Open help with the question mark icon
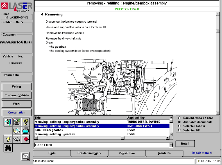222x165 pixels. [x=26, y=122]
